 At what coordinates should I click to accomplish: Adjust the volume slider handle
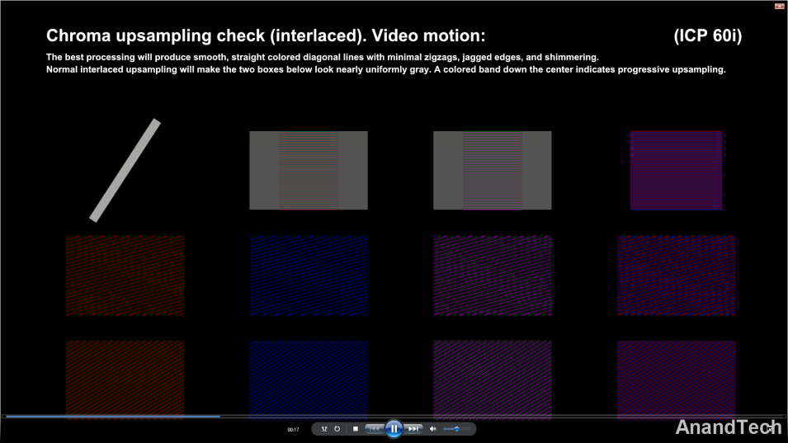click(x=456, y=429)
